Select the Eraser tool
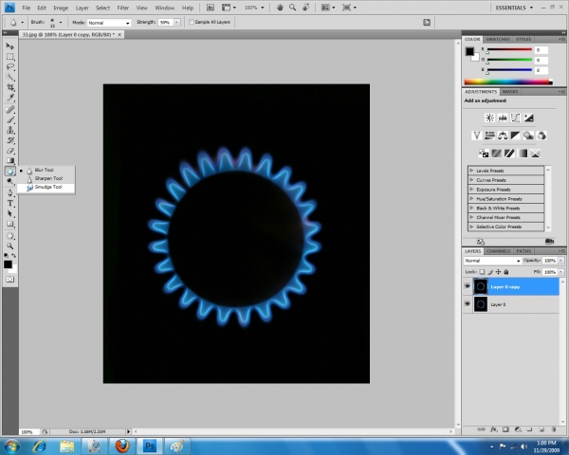The width and height of the screenshot is (569, 455). pos(9,150)
